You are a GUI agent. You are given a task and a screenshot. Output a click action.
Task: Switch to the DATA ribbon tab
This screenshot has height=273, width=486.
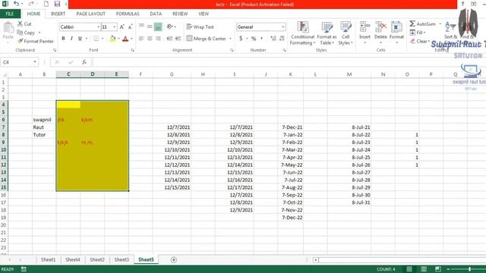click(156, 14)
